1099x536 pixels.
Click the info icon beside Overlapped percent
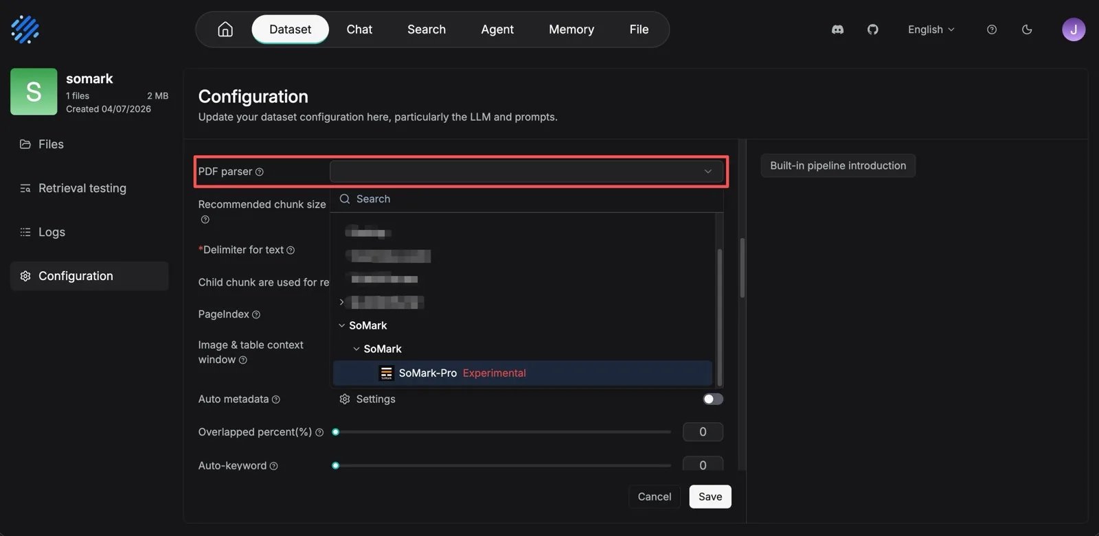point(319,432)
